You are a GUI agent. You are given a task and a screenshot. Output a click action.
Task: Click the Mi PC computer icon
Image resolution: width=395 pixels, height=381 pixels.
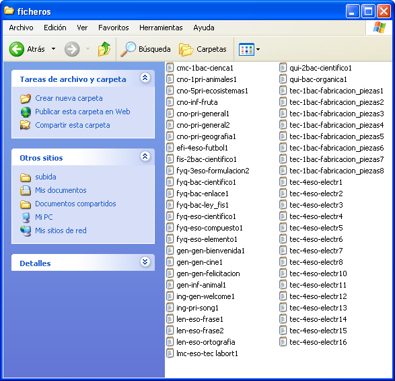(26, 217)
